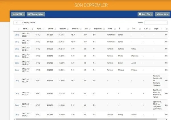Open Detay link for the Kütahya Simav row
Image resolution: width=171 pixels, height=120 pixels.
coord(17,49)
